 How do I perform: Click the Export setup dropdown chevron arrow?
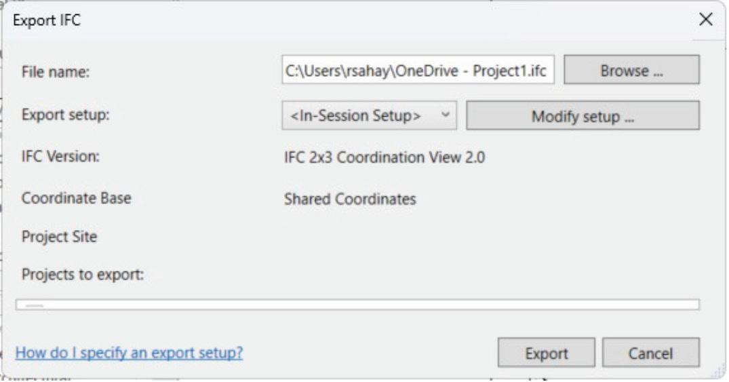pos(445,115)
